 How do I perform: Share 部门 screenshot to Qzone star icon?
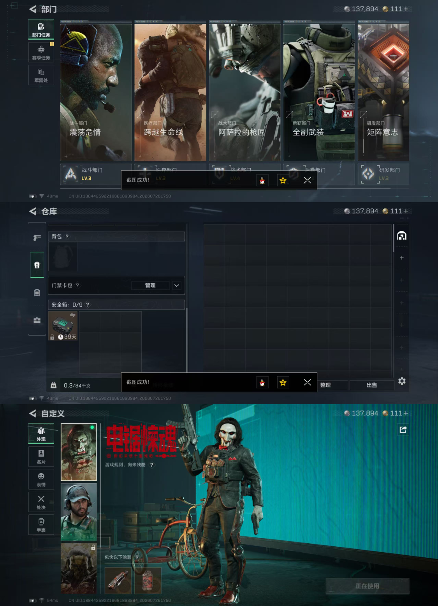[283, 180]
